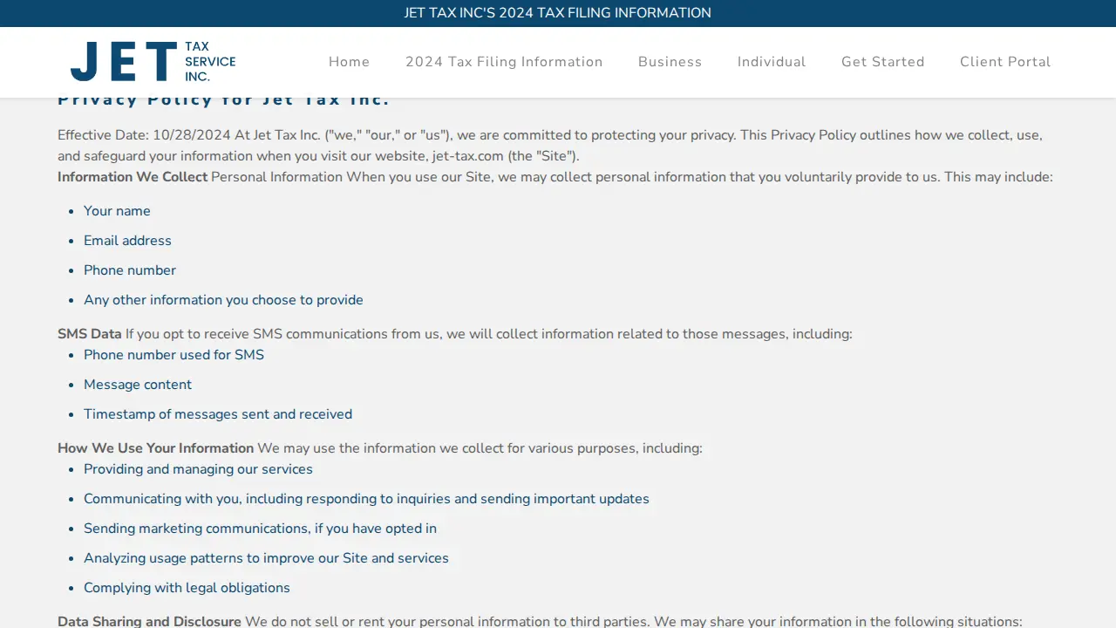This screenshot has height=628, width=1116.
Task: Click the "Your name" list item
Action: click(117, 211)
